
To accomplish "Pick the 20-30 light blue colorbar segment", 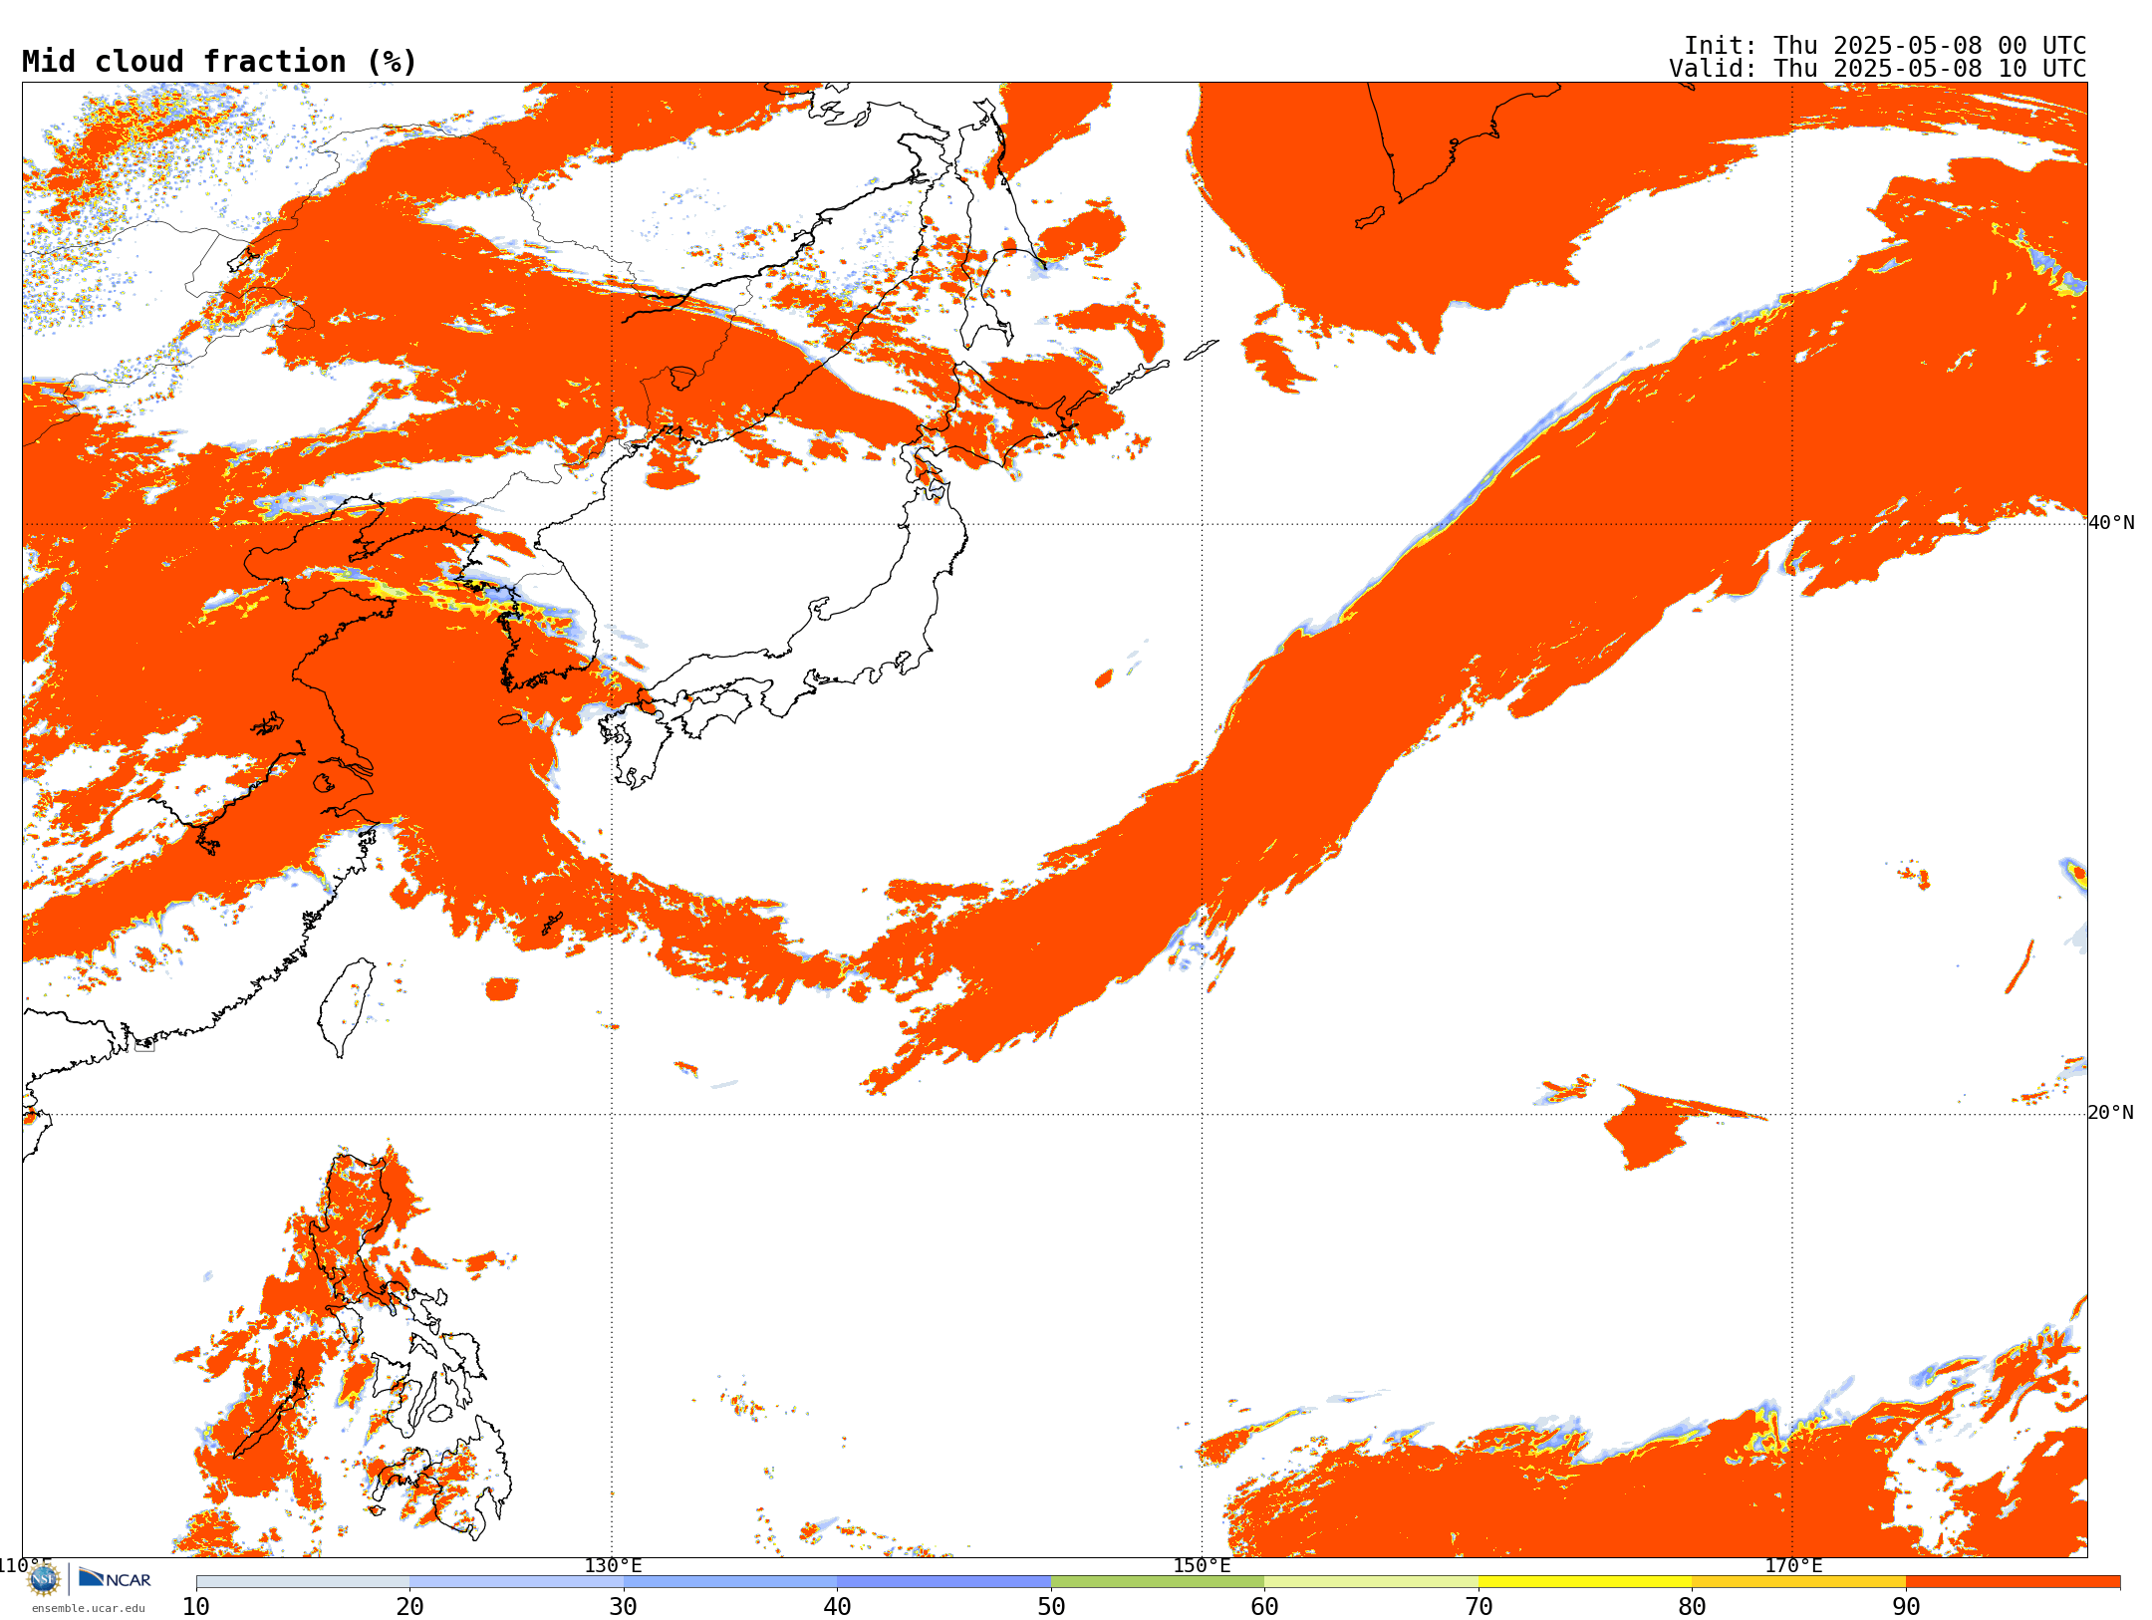I will [516, 1582].
